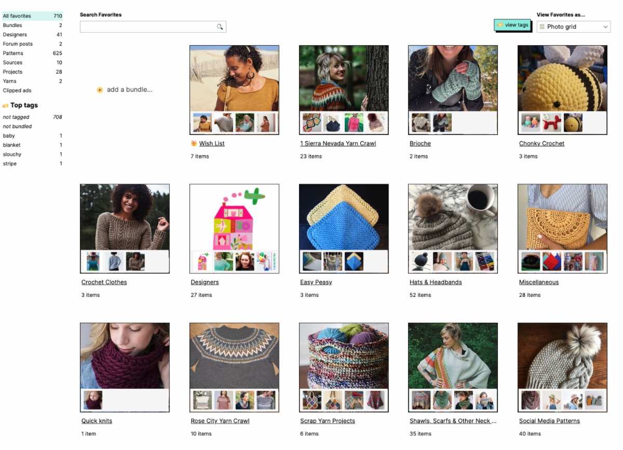623x450 pixels.
Task: Show All favorites in the sidebar
Action: coord(17,16)
